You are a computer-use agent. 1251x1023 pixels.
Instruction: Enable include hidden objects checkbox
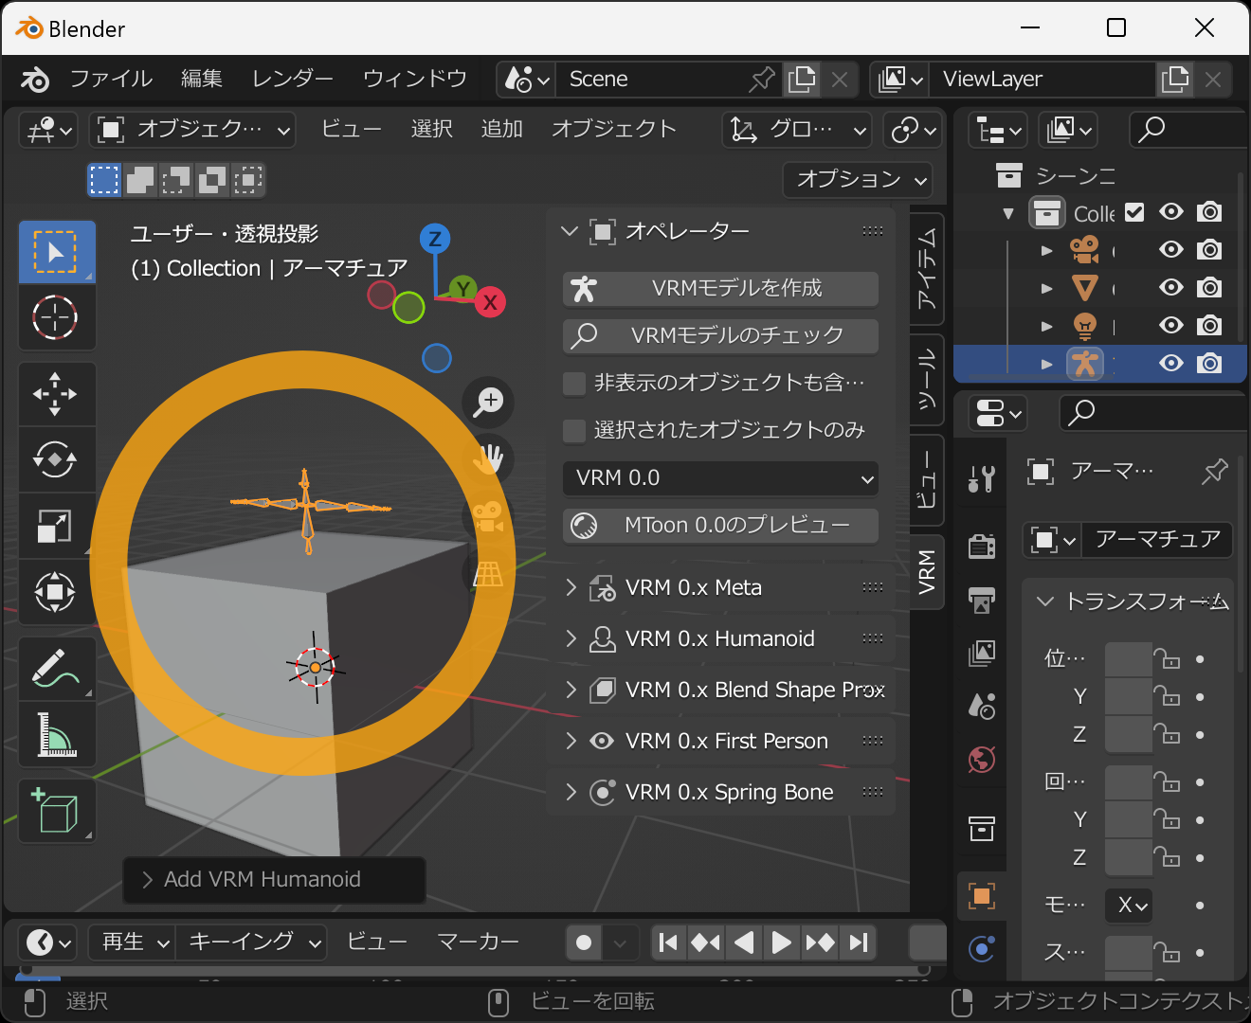(573, 383)
